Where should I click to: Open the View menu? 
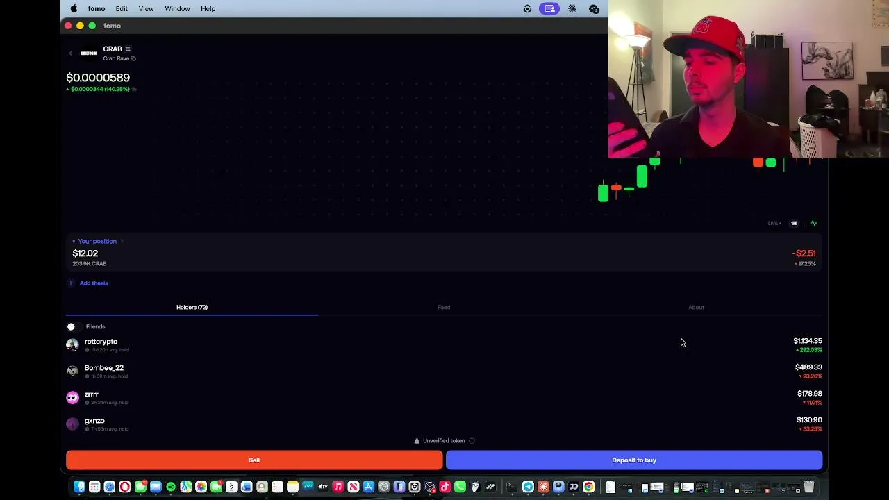pos(146,9)
